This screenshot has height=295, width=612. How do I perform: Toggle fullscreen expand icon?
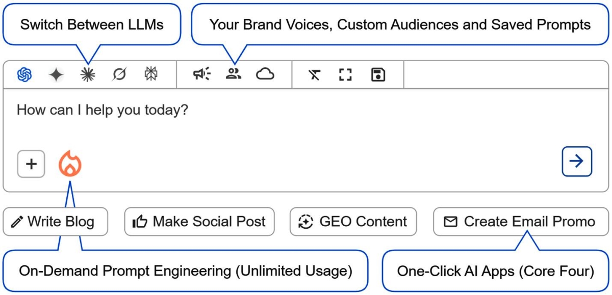click(x=346, y=75)
